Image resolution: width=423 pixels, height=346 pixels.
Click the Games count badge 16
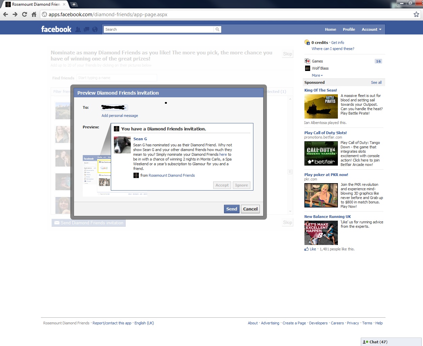378,61
